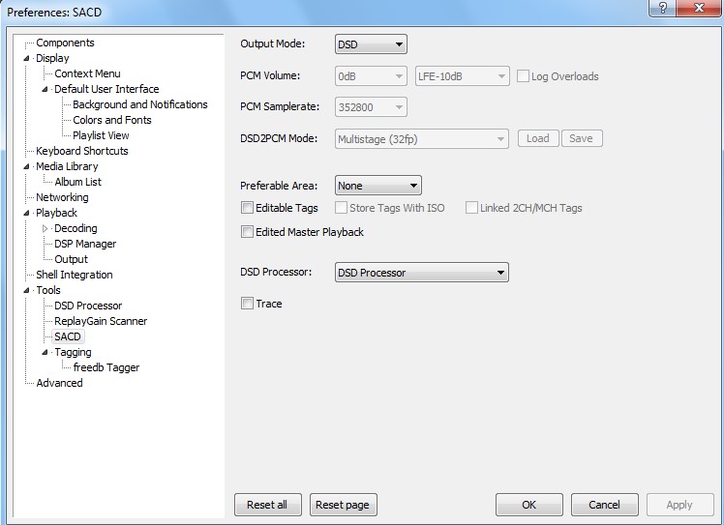Collapse the Tools tree node arrow

point(27,290)
